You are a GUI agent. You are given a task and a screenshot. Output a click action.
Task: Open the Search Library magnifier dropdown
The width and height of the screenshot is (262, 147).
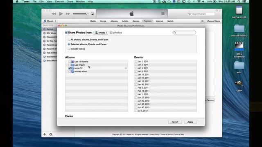190,14
